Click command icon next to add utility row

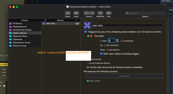(x=44, y=24)
